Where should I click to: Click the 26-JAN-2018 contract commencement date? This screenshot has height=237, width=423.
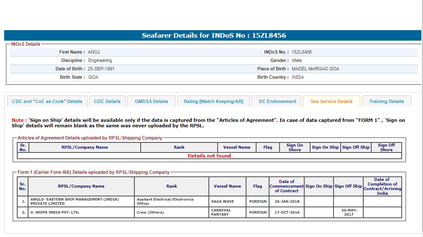[x=286, y=201]
